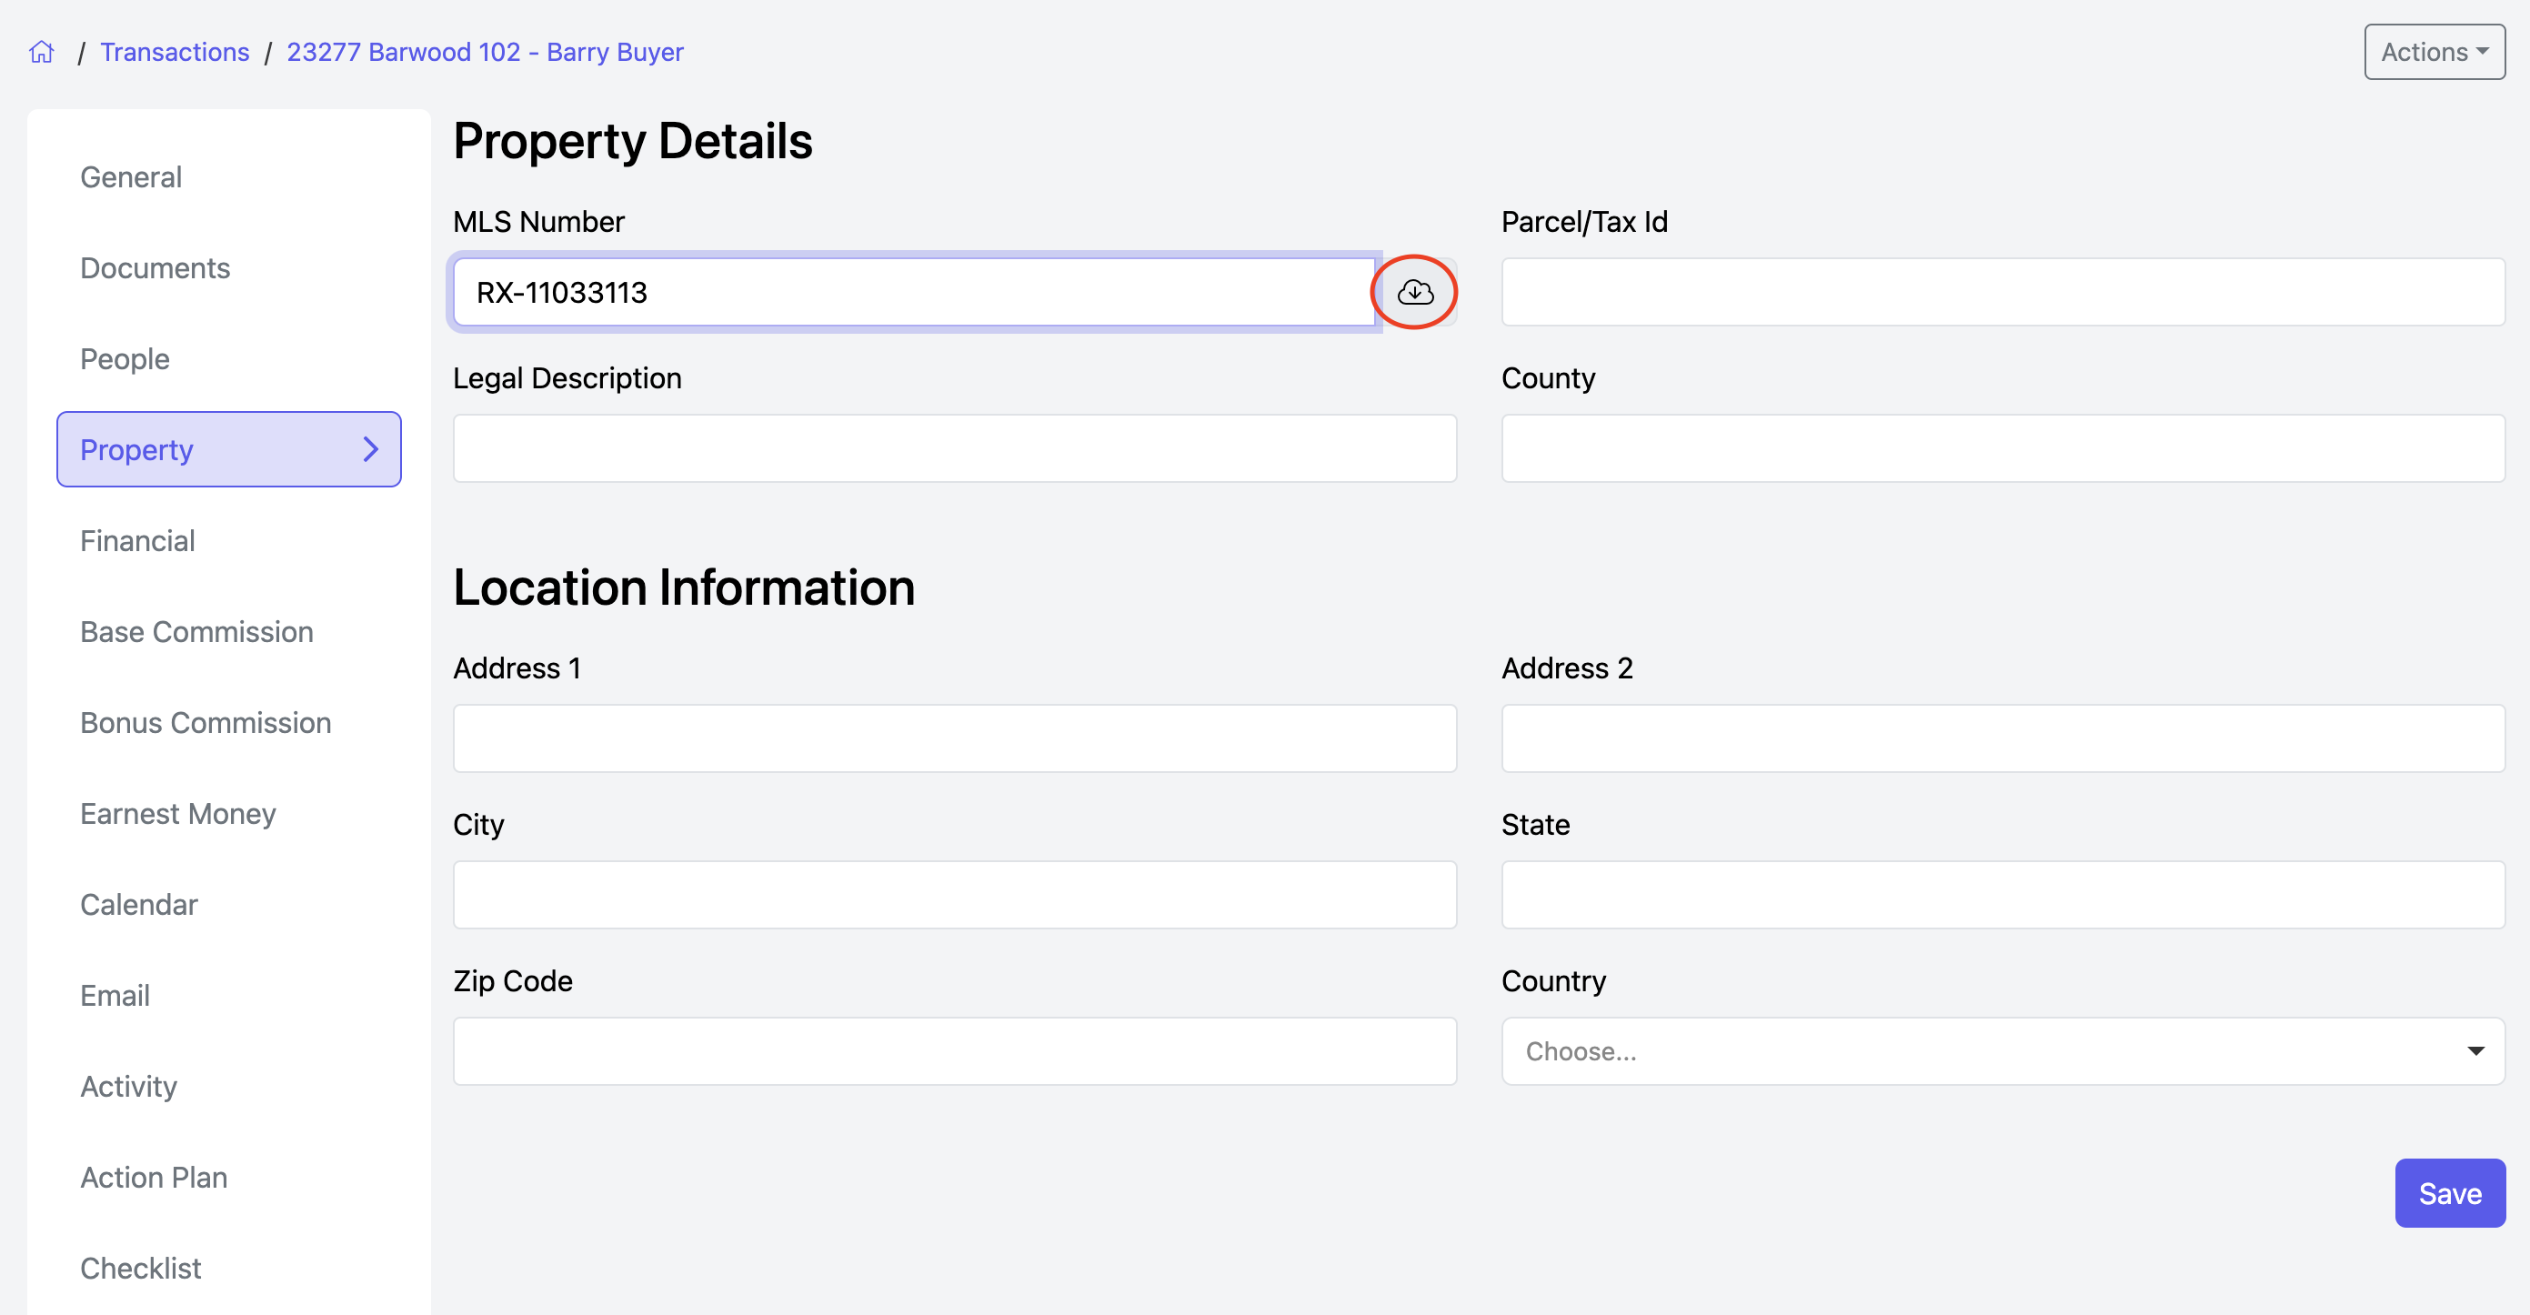Open the Documents section

pyautogui.click(x=156, y=268)
